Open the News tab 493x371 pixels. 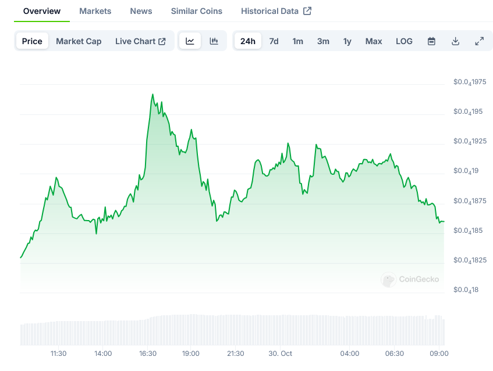141,11
